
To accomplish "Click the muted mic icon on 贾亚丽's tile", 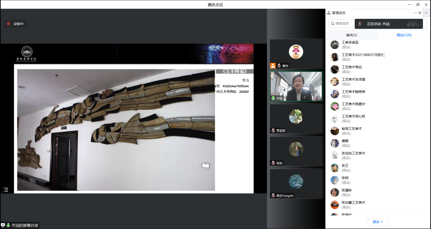I will (273, 130).
